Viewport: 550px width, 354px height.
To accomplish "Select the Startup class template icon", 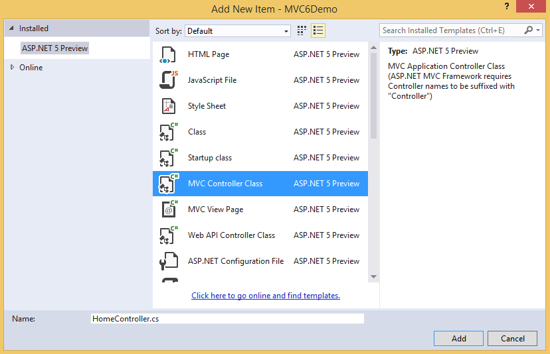I will click(x=168, y=158).
